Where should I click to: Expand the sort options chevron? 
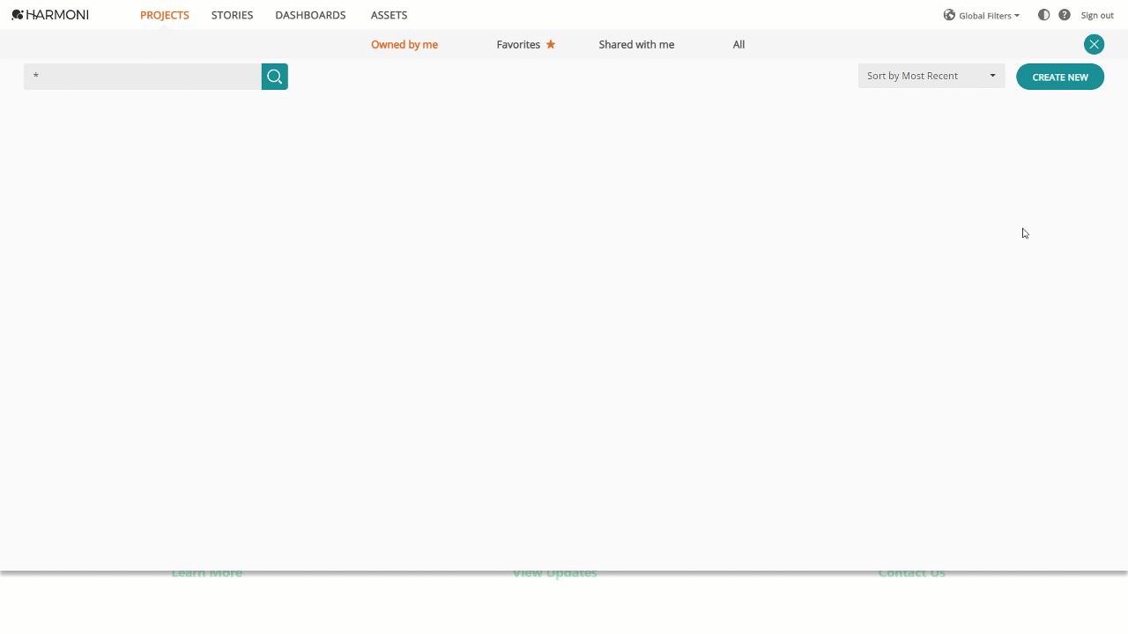992,76
